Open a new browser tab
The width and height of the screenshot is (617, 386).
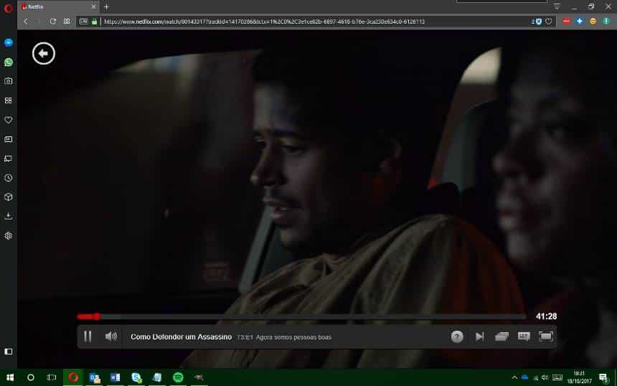(106, 6)
